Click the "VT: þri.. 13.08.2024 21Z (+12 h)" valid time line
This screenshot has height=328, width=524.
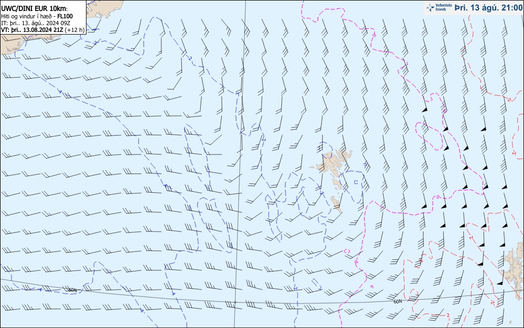42,30
